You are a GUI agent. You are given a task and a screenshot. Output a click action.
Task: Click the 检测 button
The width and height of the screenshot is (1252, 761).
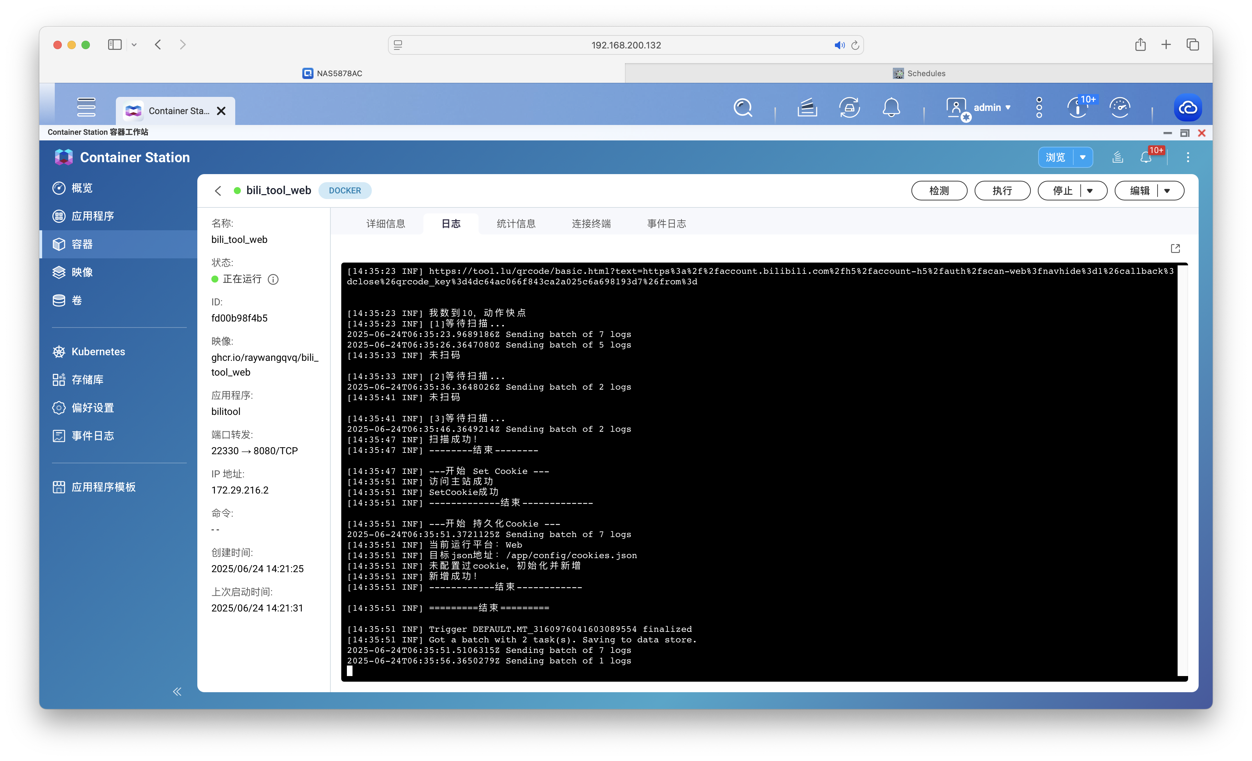938,191
